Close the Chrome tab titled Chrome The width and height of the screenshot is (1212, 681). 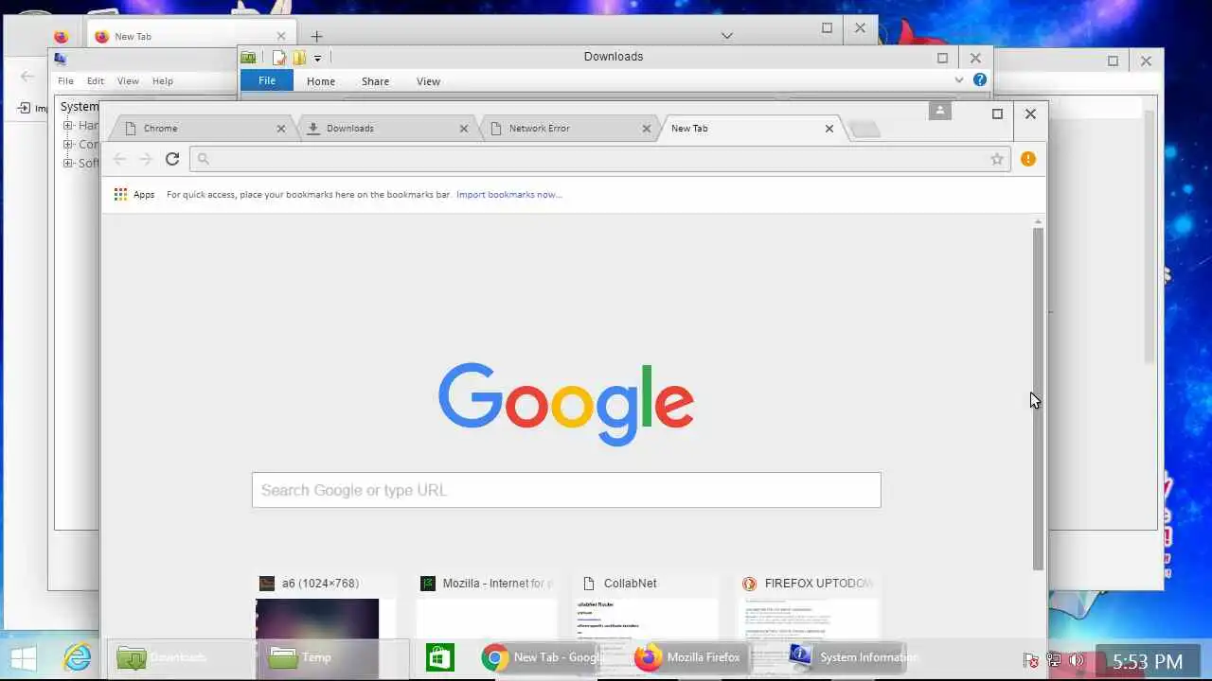point(281,129)
